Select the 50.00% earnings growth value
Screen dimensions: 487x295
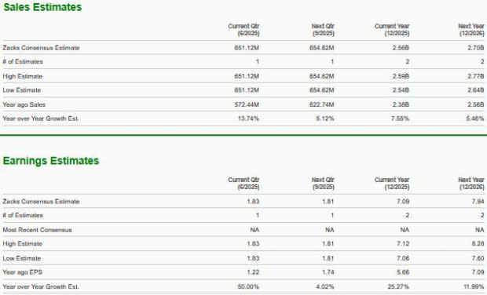click(x=248, y=286)
